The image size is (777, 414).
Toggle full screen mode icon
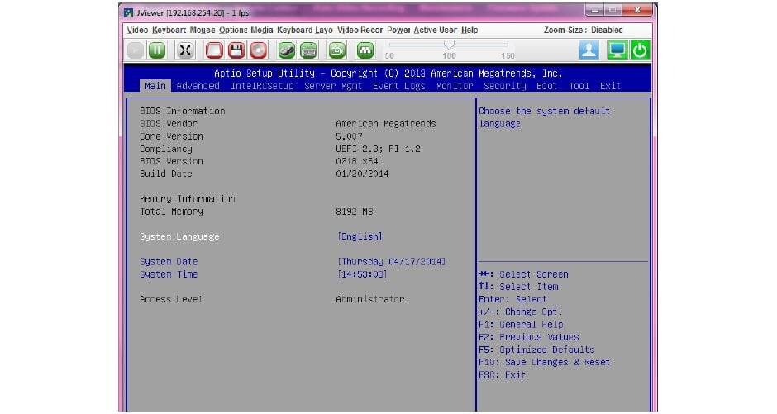click(185, 50)
